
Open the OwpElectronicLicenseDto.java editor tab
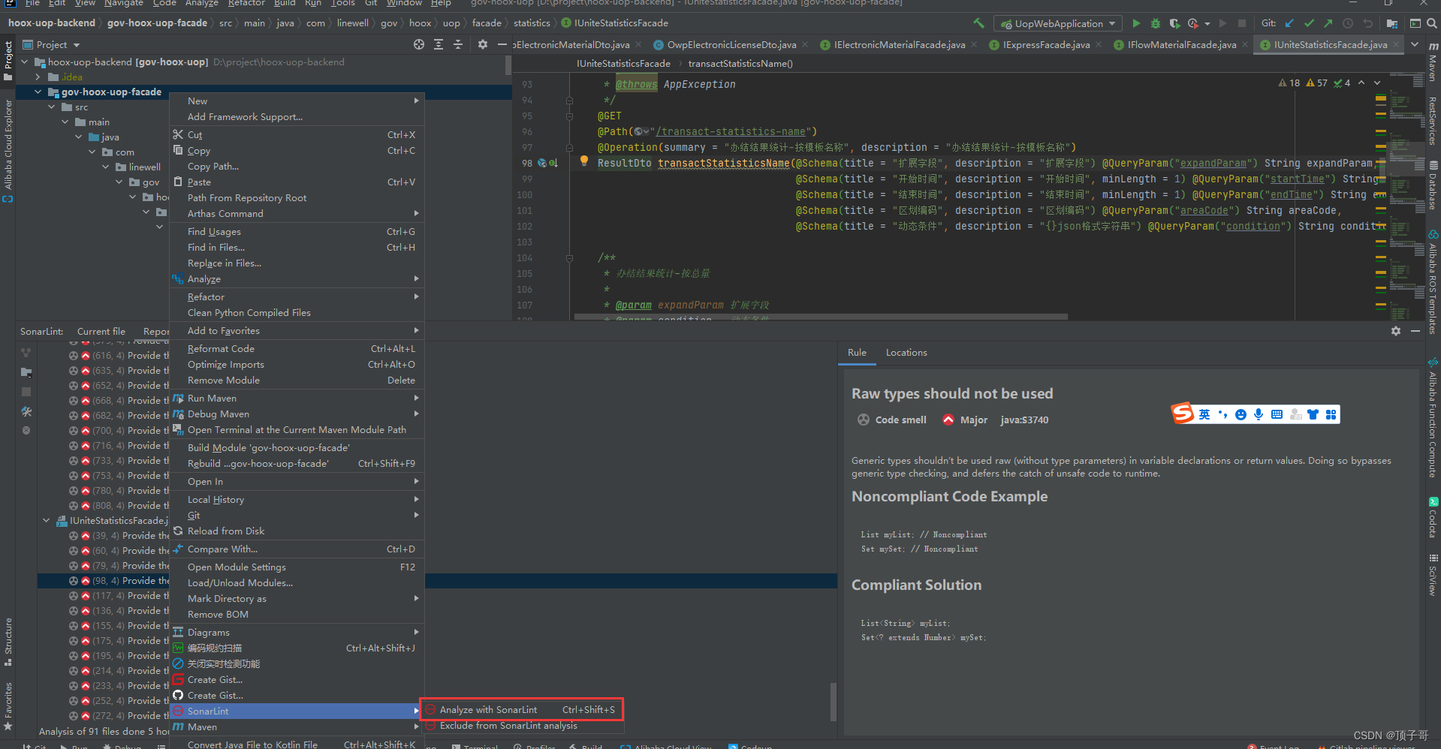731,45
